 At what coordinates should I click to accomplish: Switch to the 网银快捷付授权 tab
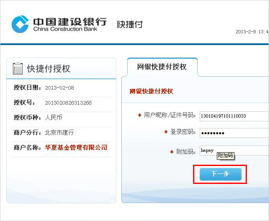pos(162,67)
